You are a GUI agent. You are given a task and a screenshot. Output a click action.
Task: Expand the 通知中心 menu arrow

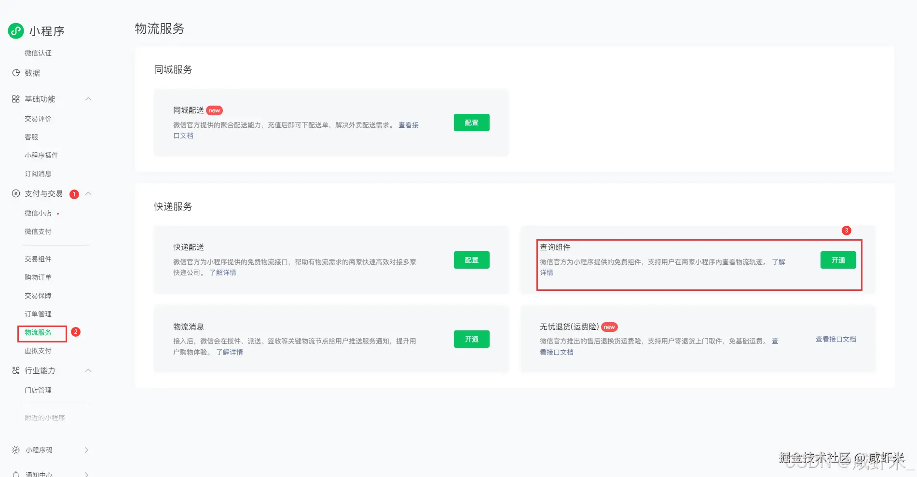(86, 475)
